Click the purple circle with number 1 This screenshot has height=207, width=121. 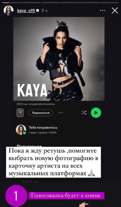coord(16,196)
